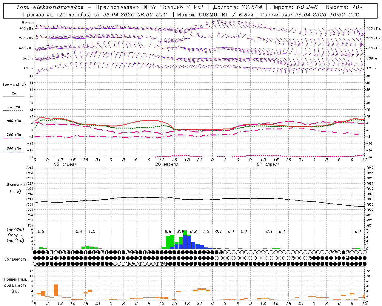Click the provider text ФГБУ "ЗапСиб УГМС"
This screenshot has width=382, height=306.
point(173,7)
